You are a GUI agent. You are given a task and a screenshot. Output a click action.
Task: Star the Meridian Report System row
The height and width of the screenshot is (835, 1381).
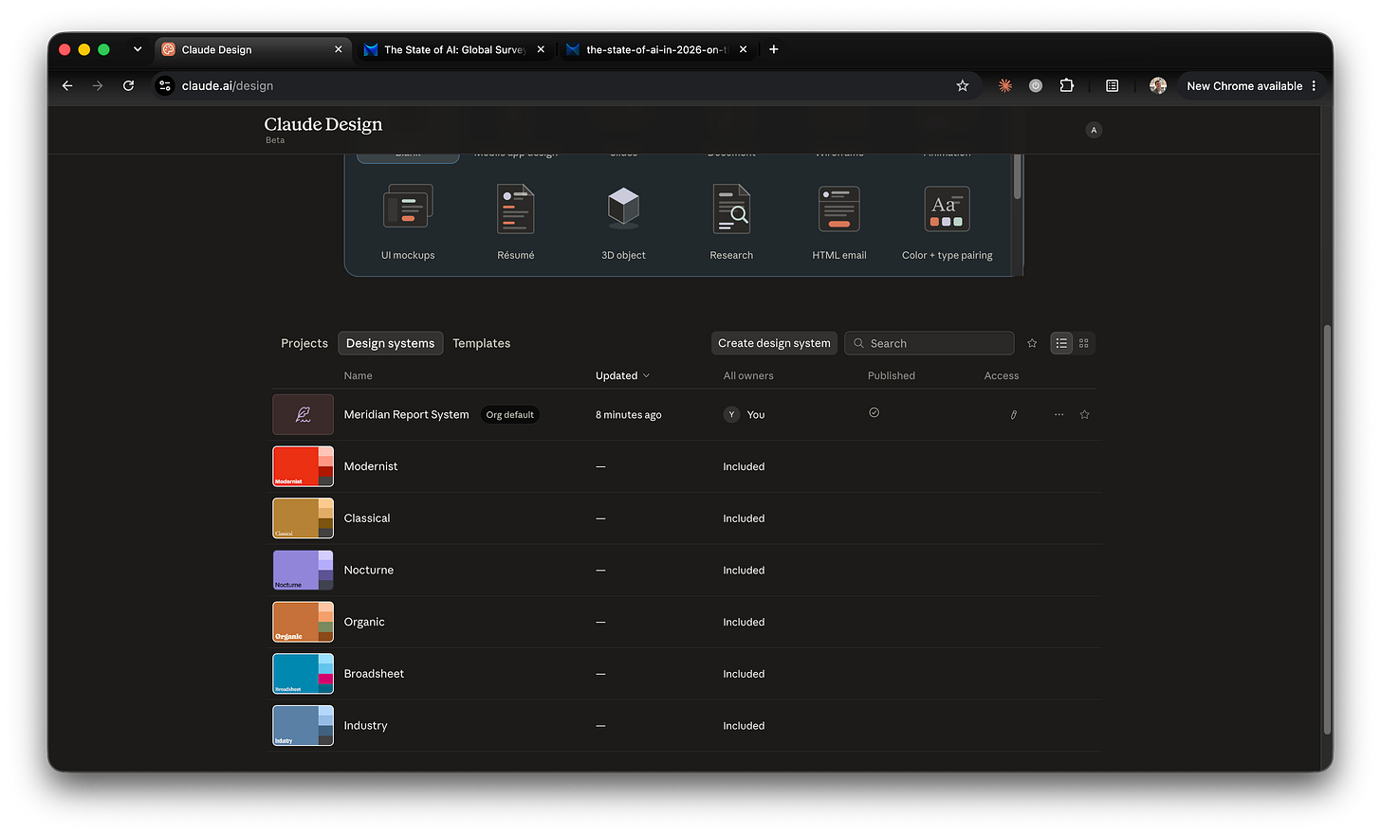(1085, 414)
